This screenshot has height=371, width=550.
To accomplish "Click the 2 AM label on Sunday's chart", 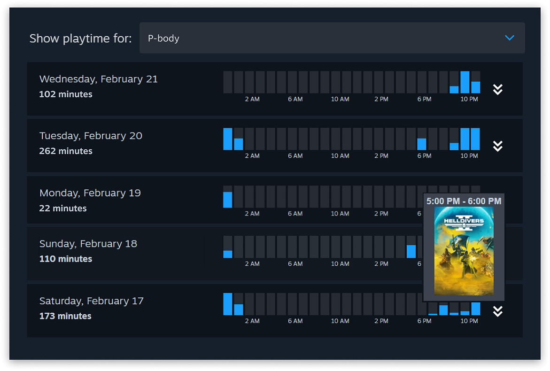I will 252,263.
